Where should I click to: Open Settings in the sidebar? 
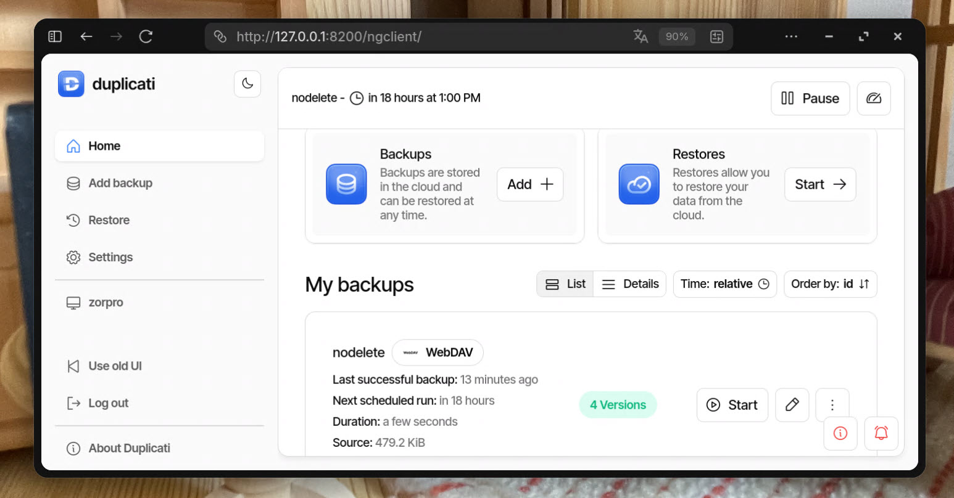tap(110, 258)
